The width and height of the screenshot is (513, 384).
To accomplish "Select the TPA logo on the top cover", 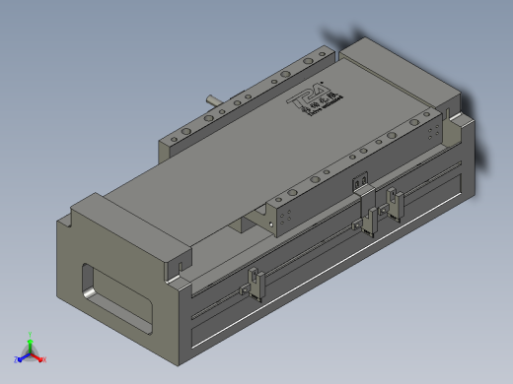I will pyautogui.click(x=315, y=98).
